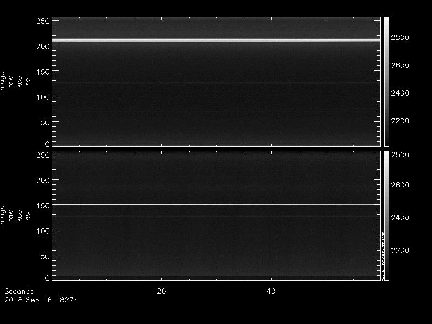Click '2200' on the top colorbar scale

400,120
